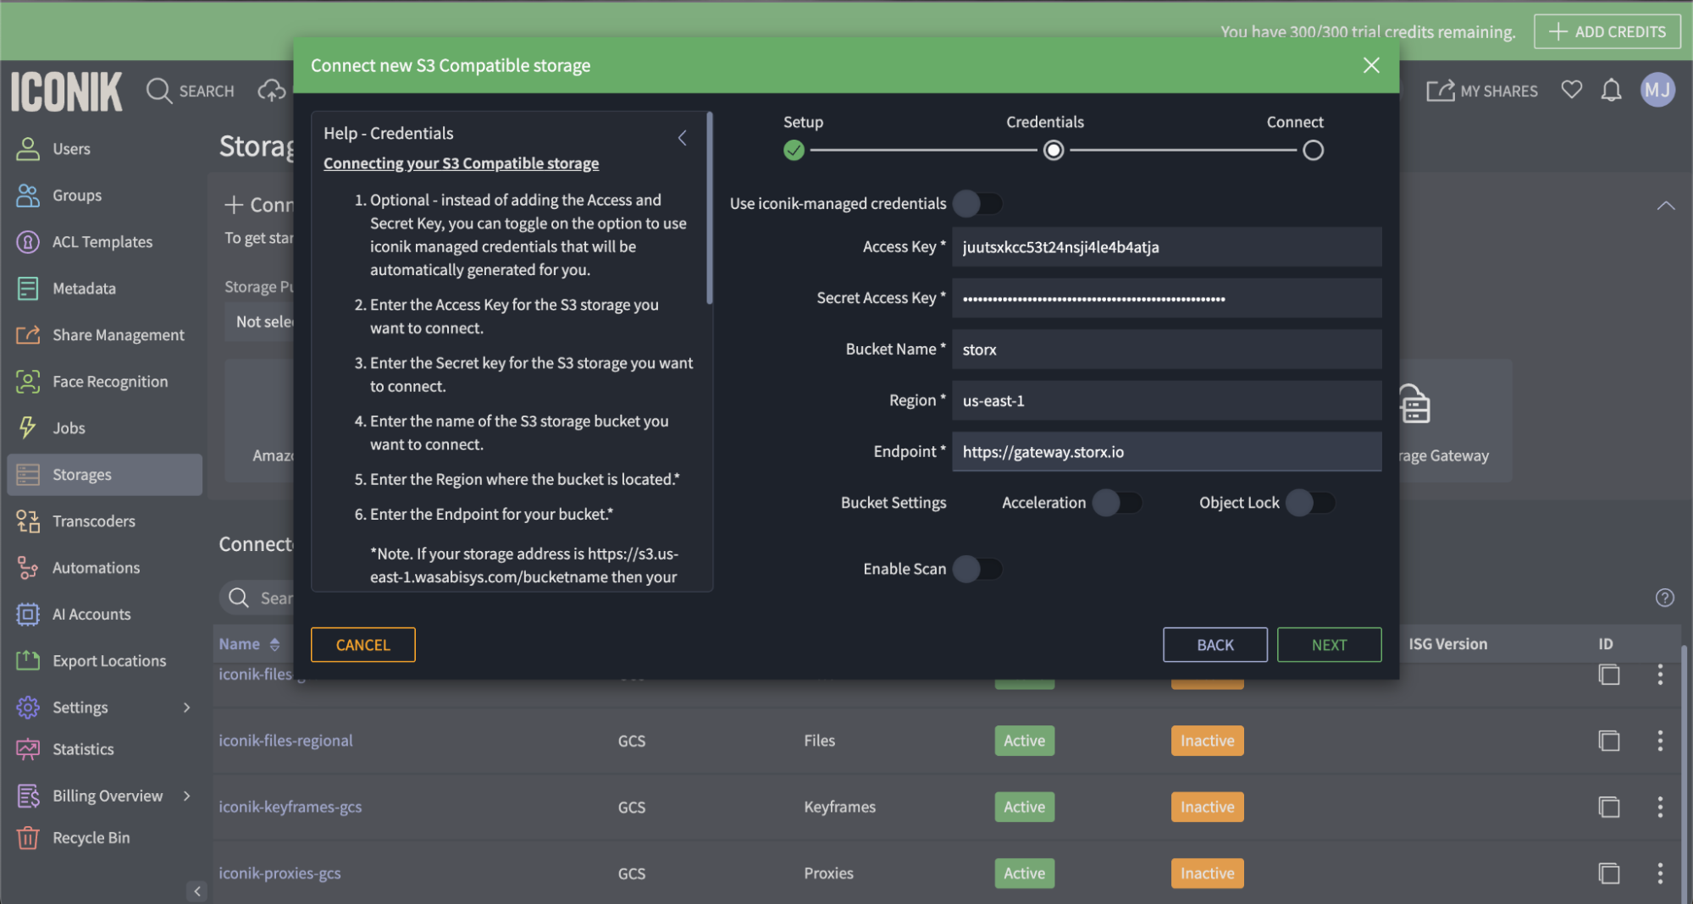Viewport: 1693px width, 904px height.
Task: Jump to the Connect step circle
Action: [x=1313, y=151]
